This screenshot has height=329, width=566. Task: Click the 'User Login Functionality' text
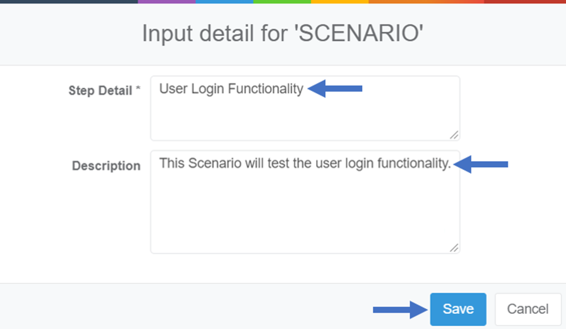[x=232, y=89]
